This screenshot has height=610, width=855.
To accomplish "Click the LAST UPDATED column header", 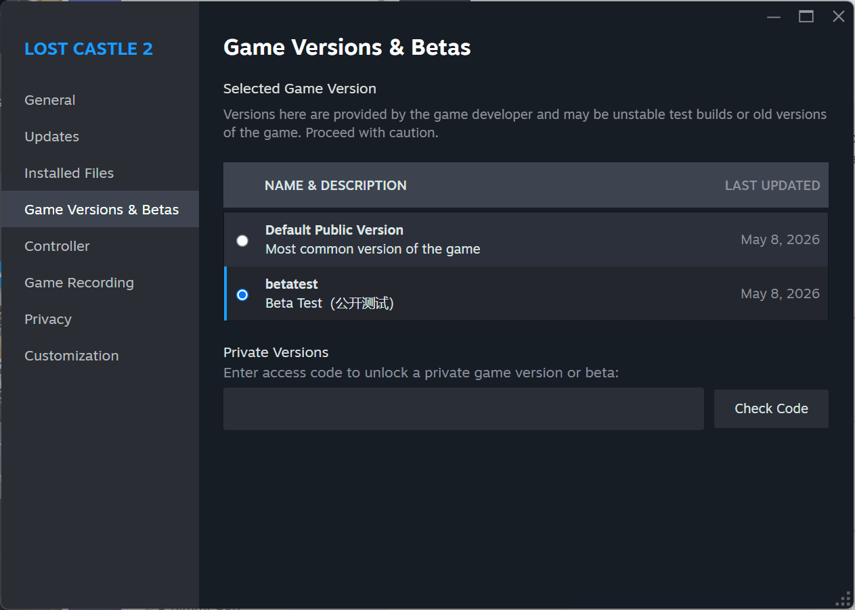I will [772, 185].
